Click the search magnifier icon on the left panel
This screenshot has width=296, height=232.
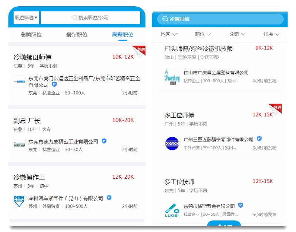tap(74, 17)
